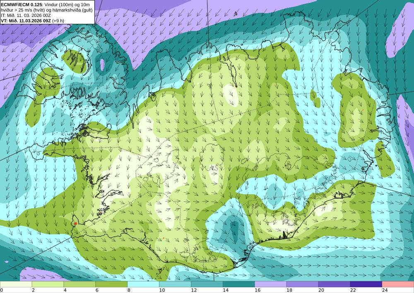Click the legend value '24'

coord(385,290)
